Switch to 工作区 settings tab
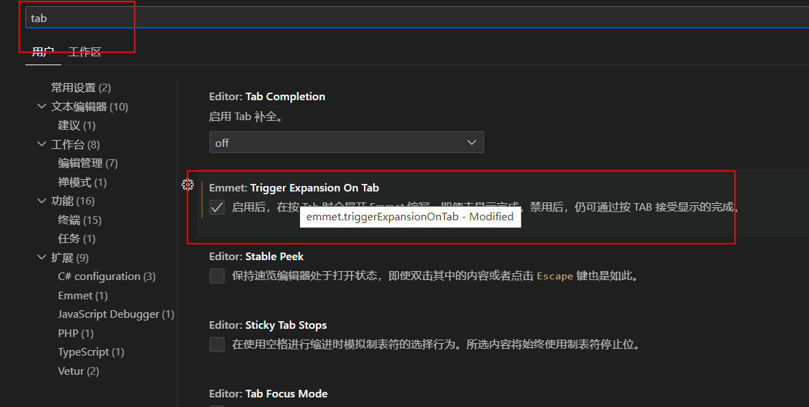The height and width of the screenshot is (407, 809). [x=84, y=52]
